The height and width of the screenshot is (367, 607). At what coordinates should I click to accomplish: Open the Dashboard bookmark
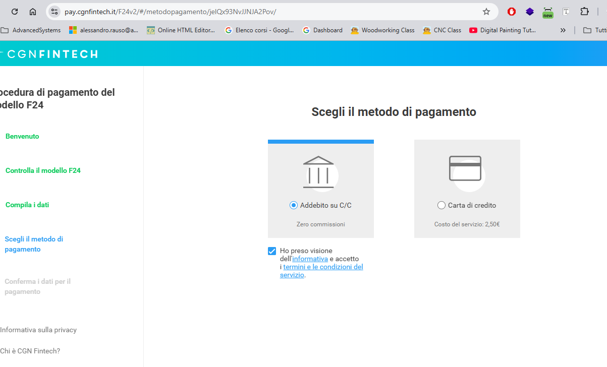pyautogui.click(x=322, y=30)
